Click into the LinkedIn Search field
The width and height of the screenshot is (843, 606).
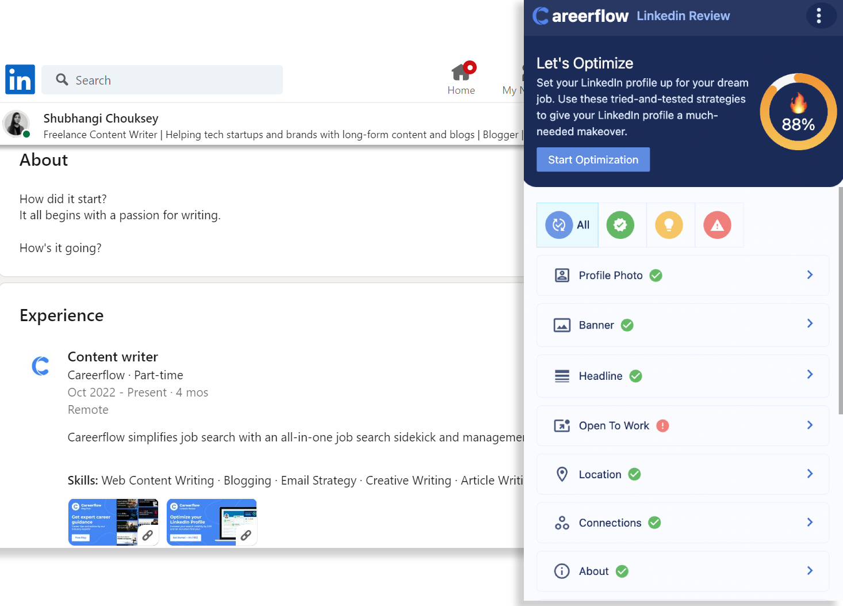[x=162, y=80]
